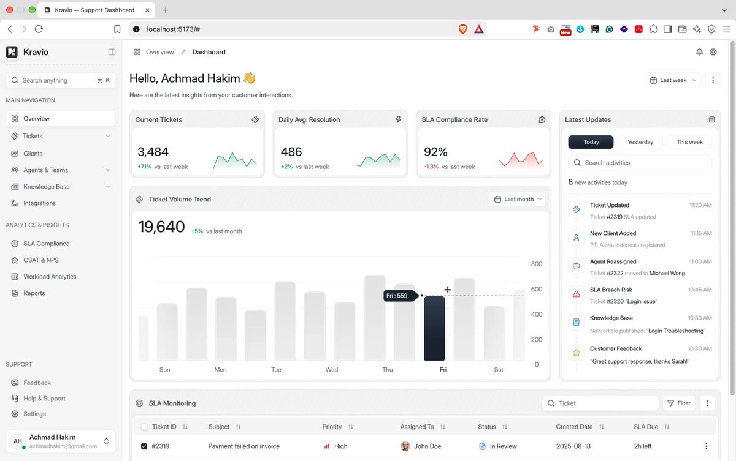Click the Current Tickets card icon
The width and height of the screenshot is (736, 461).
255,119
